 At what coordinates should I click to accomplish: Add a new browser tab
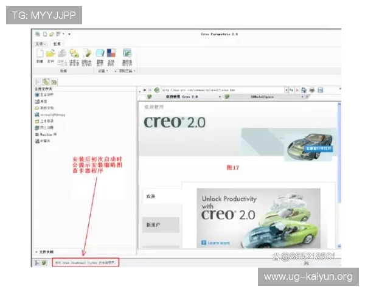[x=307, y=97]
